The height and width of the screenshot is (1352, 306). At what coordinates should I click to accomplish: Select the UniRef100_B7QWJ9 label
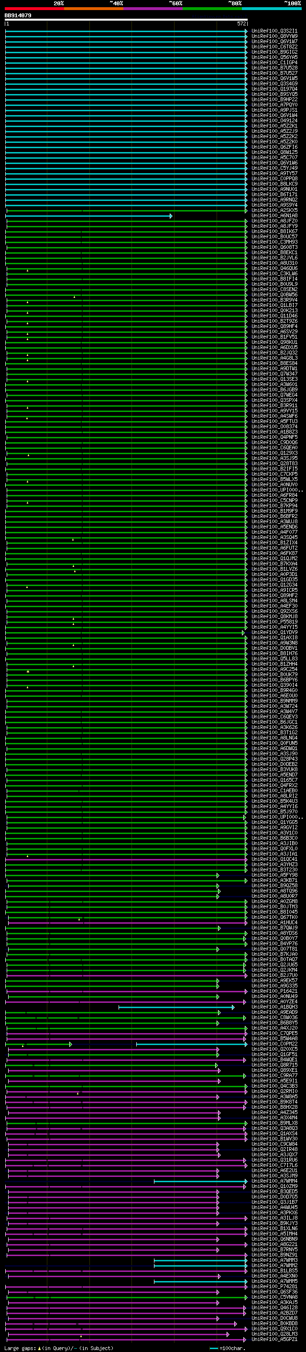pyautogui.click(x=274, y=928)
